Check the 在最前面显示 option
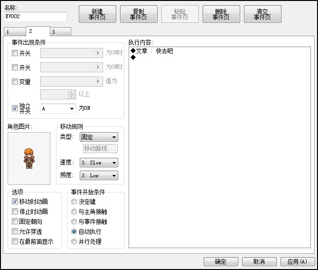 [x=15, y=241]
